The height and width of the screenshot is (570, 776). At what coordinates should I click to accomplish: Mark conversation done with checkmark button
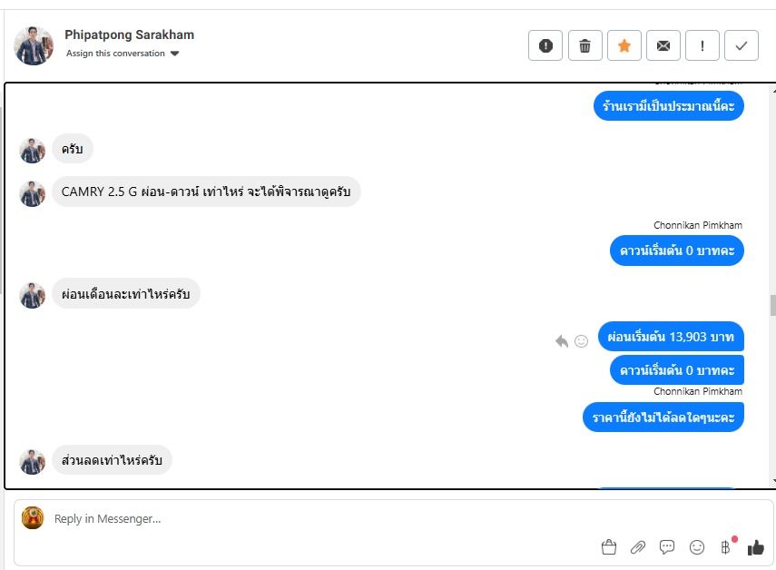point(742,45)
